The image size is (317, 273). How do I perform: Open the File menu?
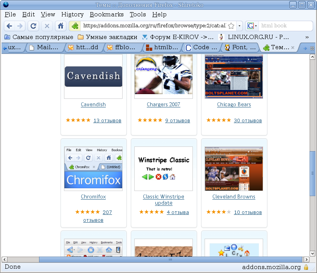(x=10, y=14)
